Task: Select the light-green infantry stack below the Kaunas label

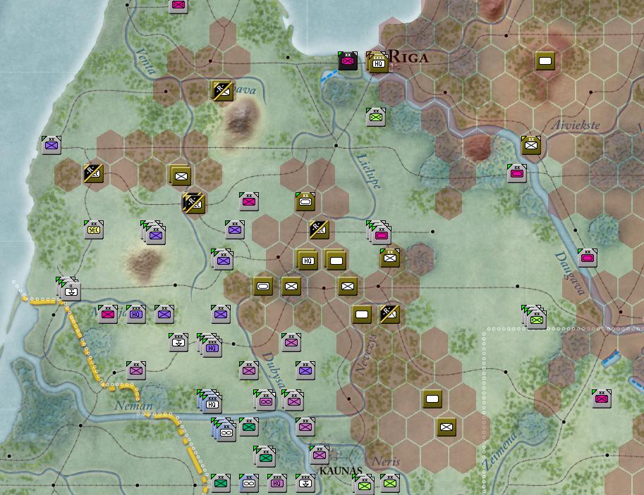Action: coord(363,484)
